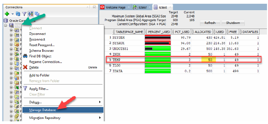Choose Schema Browser menu entry

point(41,51)
